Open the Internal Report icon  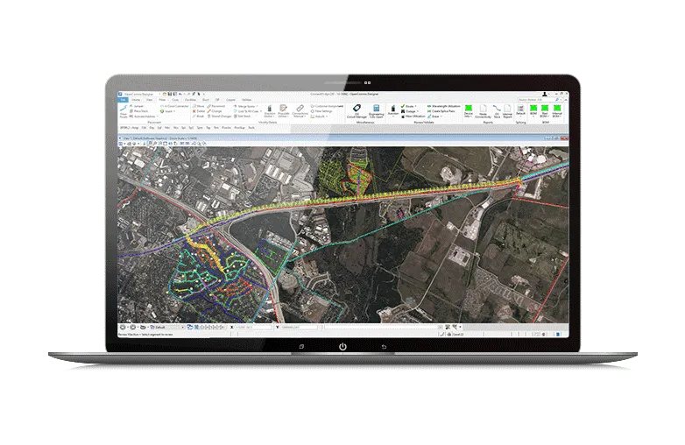(508, 111)
